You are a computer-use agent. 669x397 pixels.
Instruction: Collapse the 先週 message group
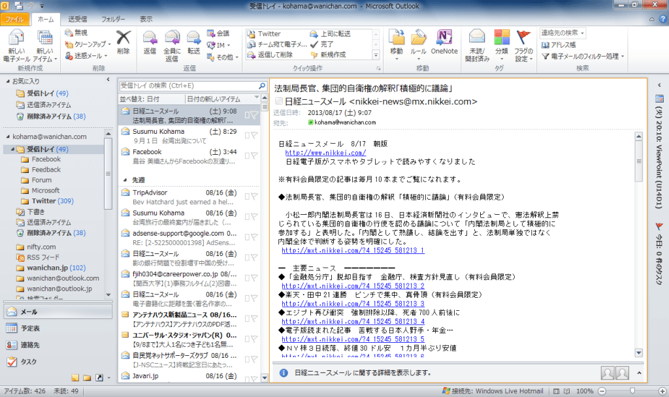(125, 180)
